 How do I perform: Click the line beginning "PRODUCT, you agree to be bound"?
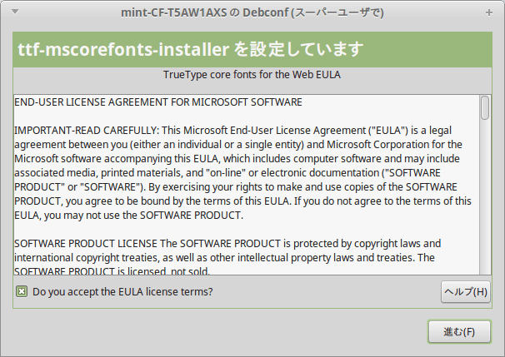click(x=242, y=201)
